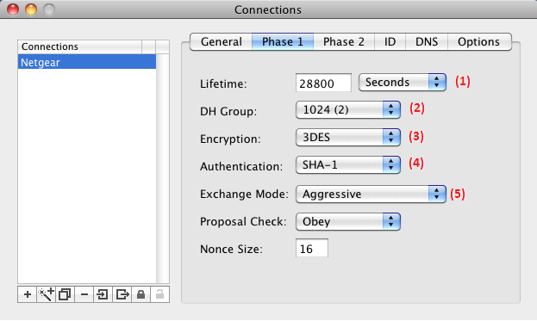Select the Netgear connection row
This screenshot has height=321, width=537.
[x=87, y=62]
